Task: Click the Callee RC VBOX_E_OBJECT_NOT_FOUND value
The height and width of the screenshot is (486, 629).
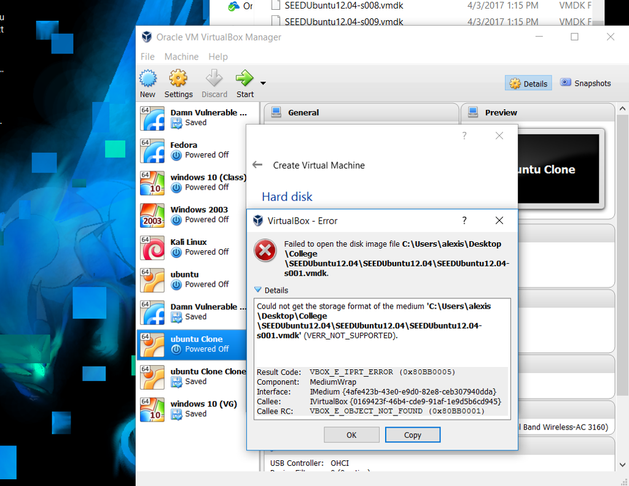Action: tap(397, 411)
